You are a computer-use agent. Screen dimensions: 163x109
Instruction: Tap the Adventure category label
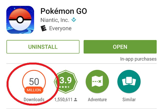(x=97, y=100)
